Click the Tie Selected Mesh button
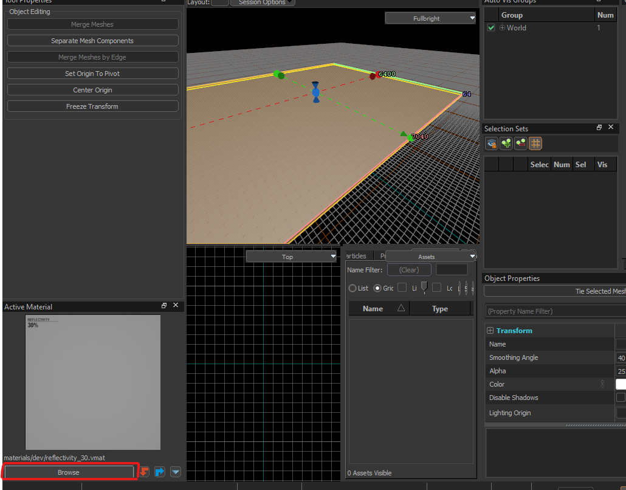This screenshot has height=490, width=626. pyautogui.click(x=555, y=291)
